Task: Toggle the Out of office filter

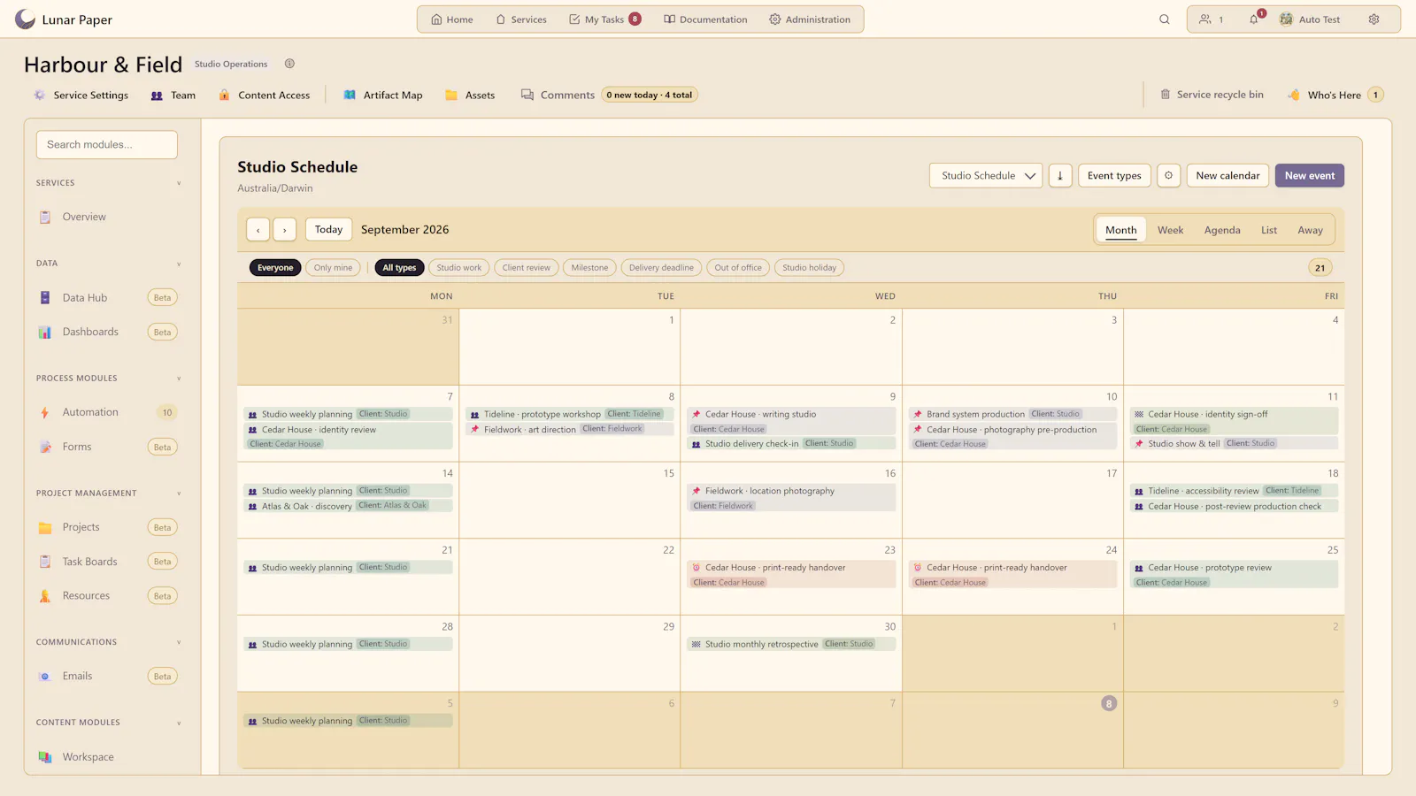Action: point(738,268)
